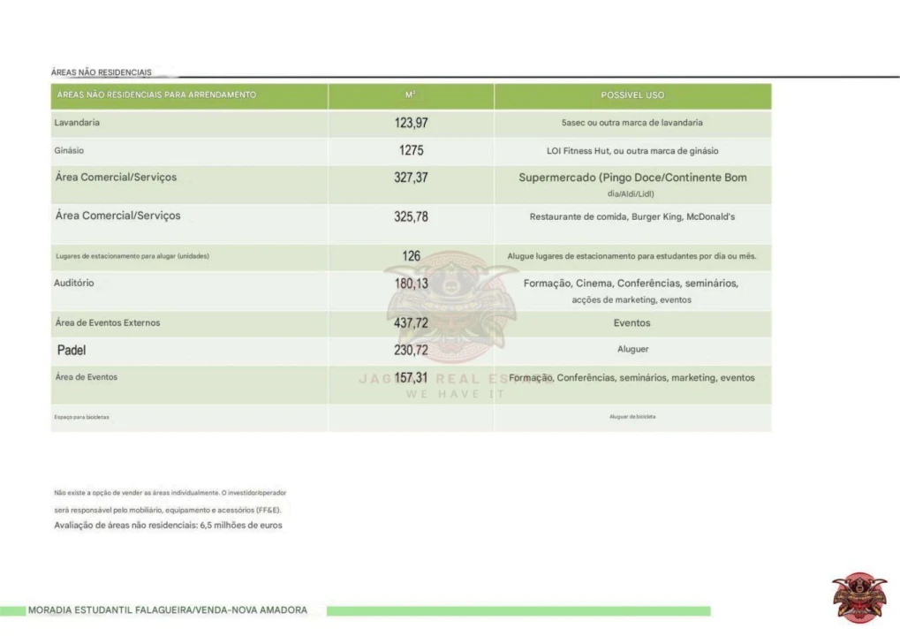900x636 pixels.
Task: Select the Burger King, McDonald's restaurant cell
Action: 632,216
